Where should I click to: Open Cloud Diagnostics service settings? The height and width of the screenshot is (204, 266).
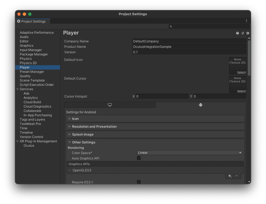[37, 106]
